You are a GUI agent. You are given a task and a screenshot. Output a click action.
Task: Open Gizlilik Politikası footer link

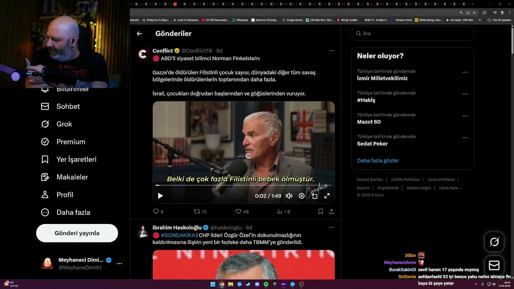[405, 179]
